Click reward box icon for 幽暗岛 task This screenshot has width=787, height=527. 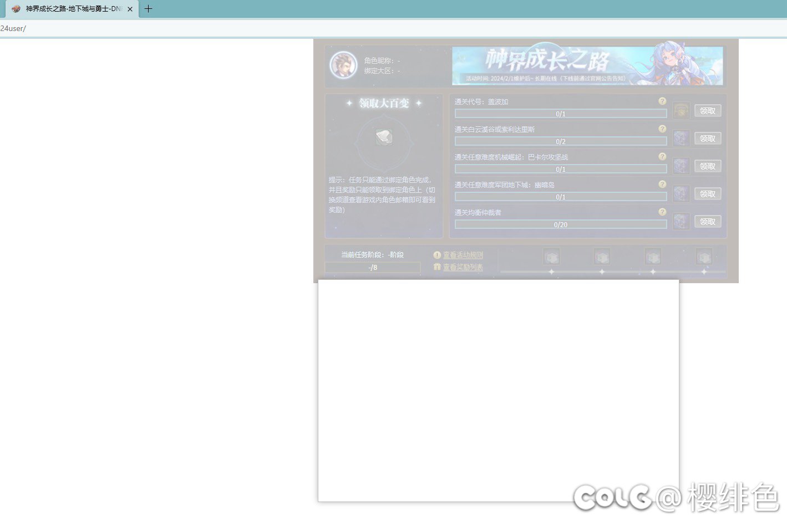coord(681,193)
